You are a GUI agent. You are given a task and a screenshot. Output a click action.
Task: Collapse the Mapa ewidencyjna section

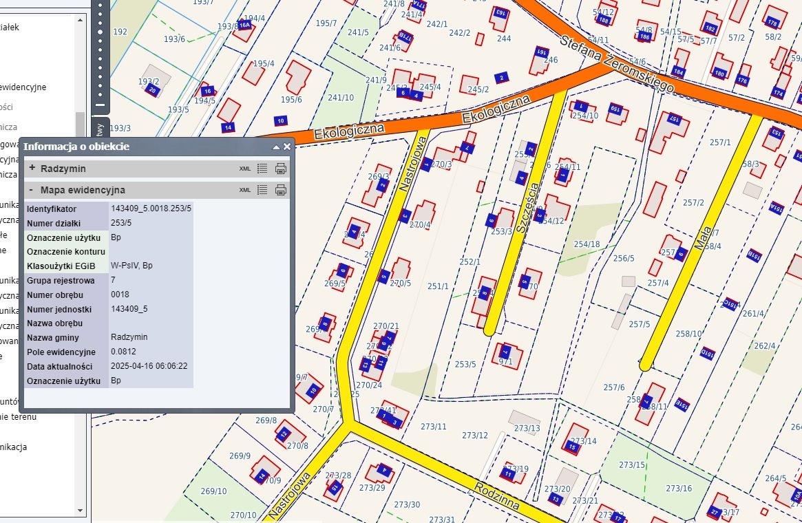(32, 190)
